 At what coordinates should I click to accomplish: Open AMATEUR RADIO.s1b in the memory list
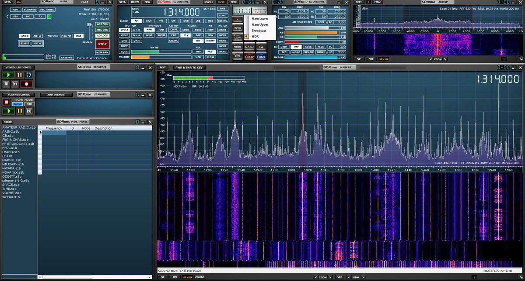click(19, 127)
